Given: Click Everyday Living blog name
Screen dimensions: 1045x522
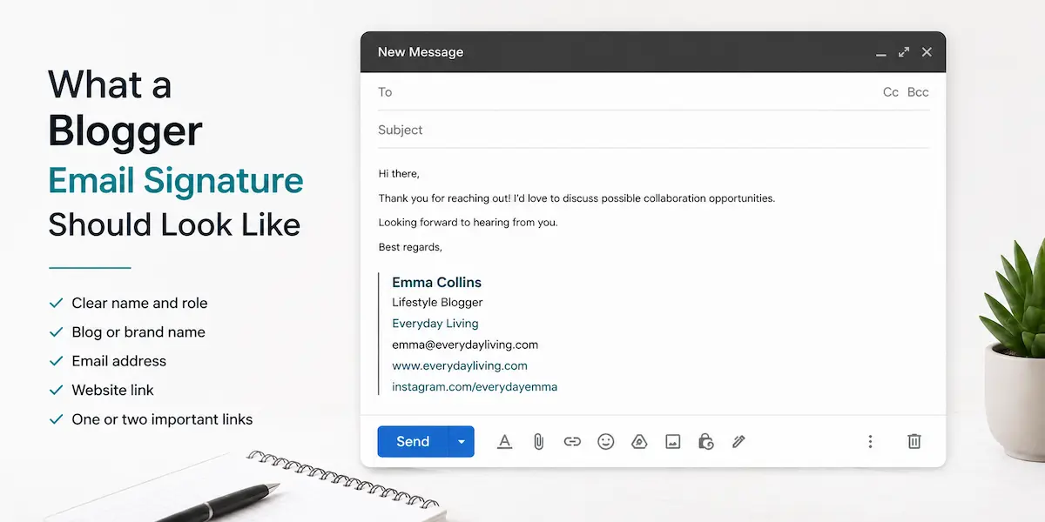Looking at the screenshot, I should pyautogui.click(x=435, y=324).
